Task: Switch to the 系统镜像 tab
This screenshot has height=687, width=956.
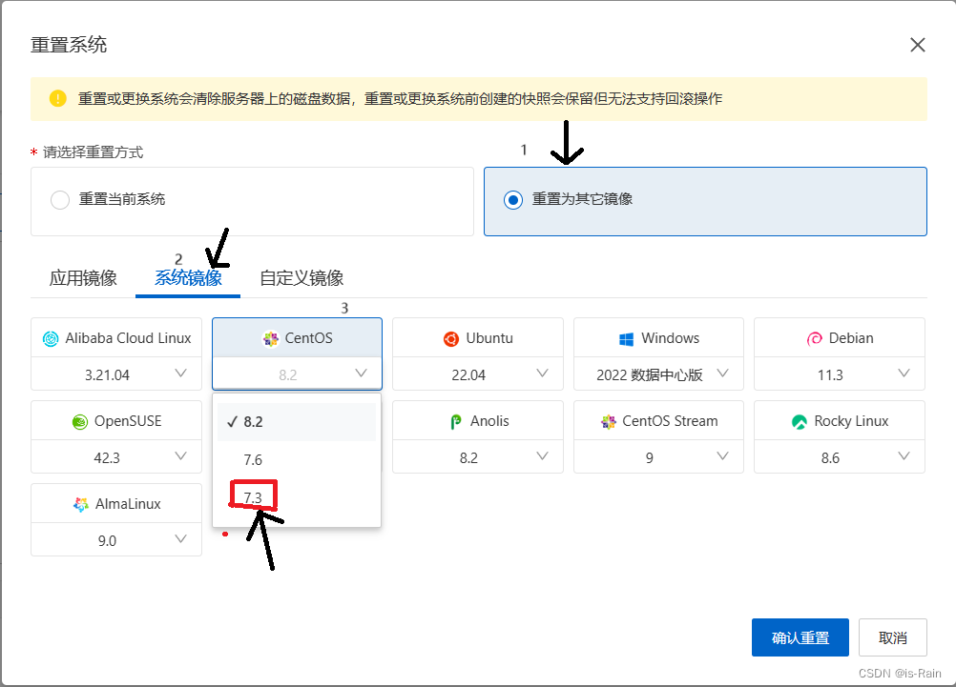Action: click(188, 278)
